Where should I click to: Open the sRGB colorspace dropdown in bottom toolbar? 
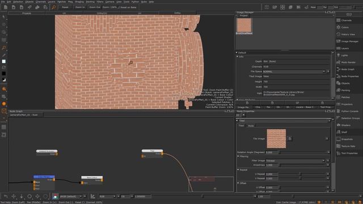pos(71,197)
